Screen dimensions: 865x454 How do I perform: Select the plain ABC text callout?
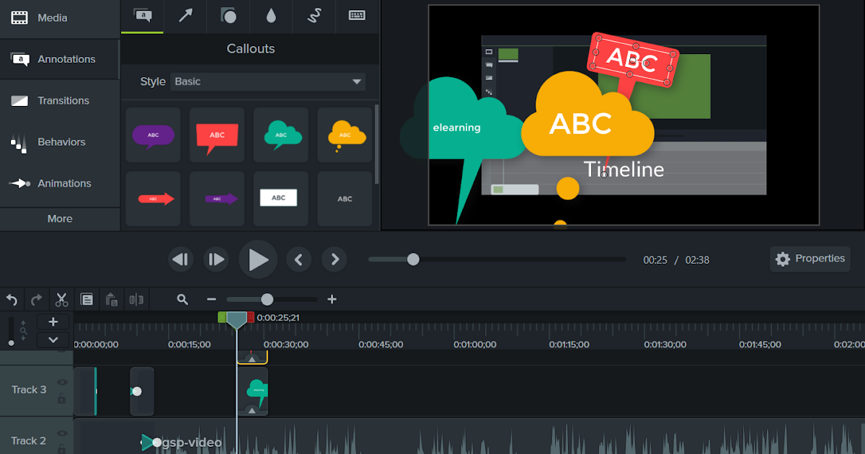pyautogui.click(x=345, y=198)
